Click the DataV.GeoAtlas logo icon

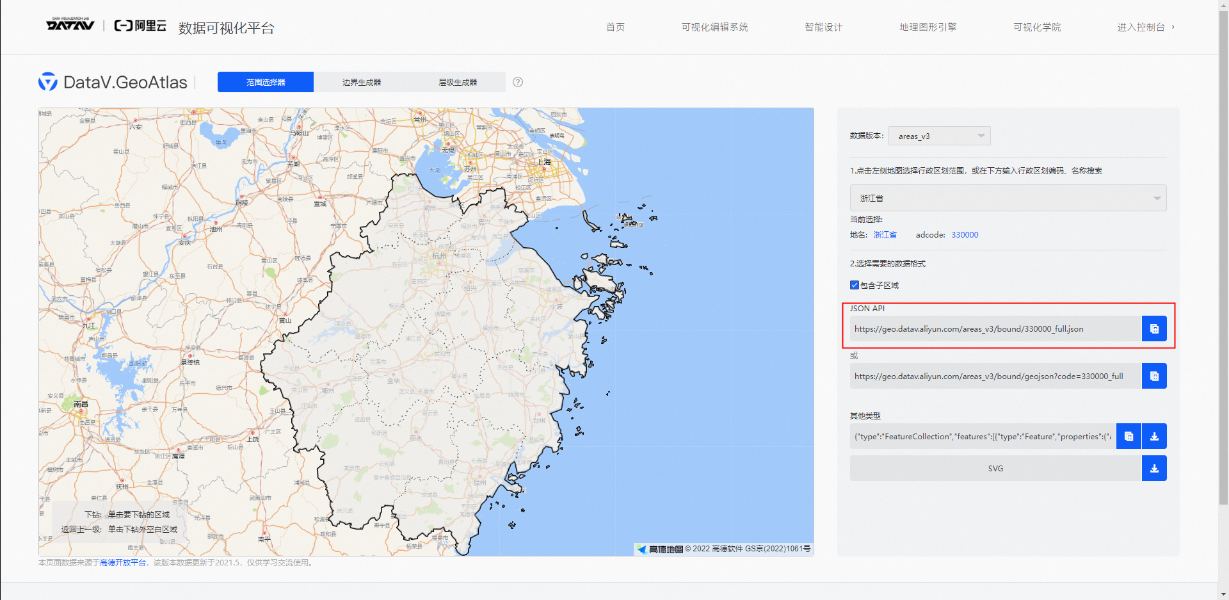(x=48, y=82)
